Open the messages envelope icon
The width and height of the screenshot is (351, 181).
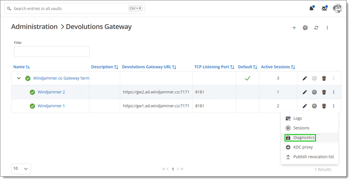pyautogui.click(x=325, y=9)
